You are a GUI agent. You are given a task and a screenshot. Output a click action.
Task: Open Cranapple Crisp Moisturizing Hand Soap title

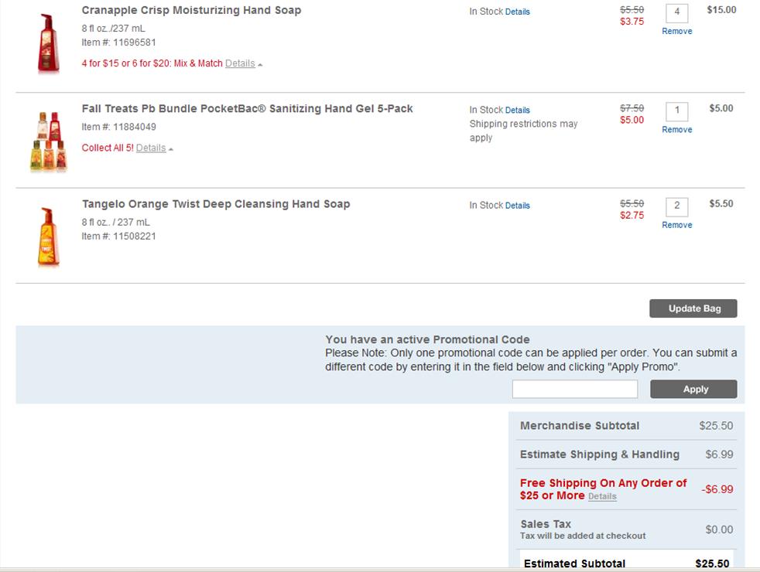[191, 10]
